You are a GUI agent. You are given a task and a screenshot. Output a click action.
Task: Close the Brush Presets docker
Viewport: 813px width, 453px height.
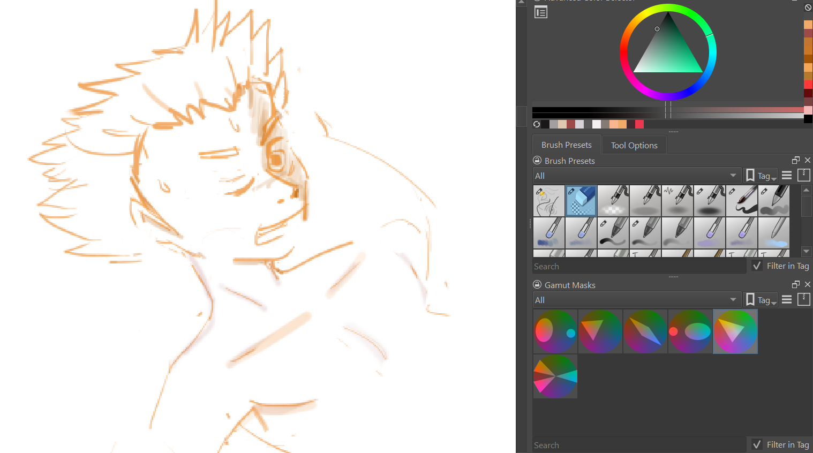point(808,160)
